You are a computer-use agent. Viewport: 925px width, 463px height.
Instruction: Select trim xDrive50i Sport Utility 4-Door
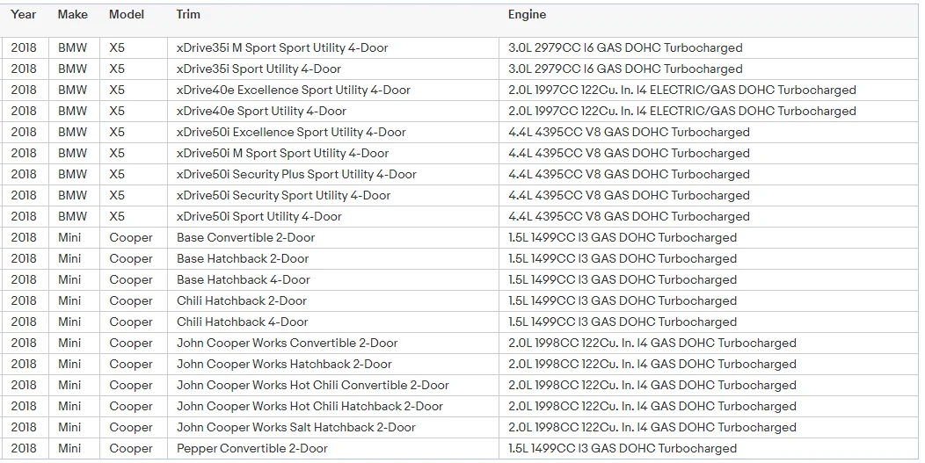point(259,216)
